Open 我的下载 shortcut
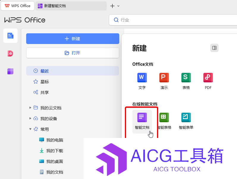The image size is (237, 179). click(51, 151)
